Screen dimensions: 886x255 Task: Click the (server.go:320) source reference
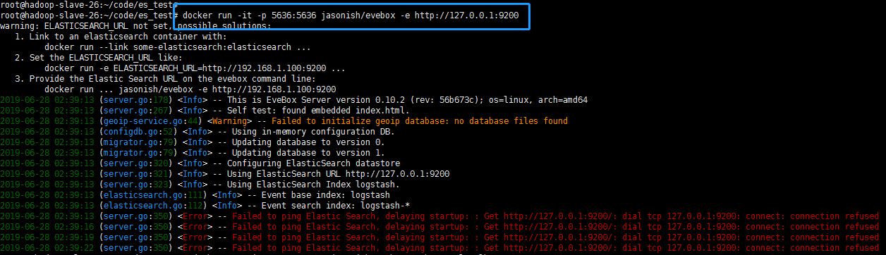pyautogui.click(x=135, y=163)
